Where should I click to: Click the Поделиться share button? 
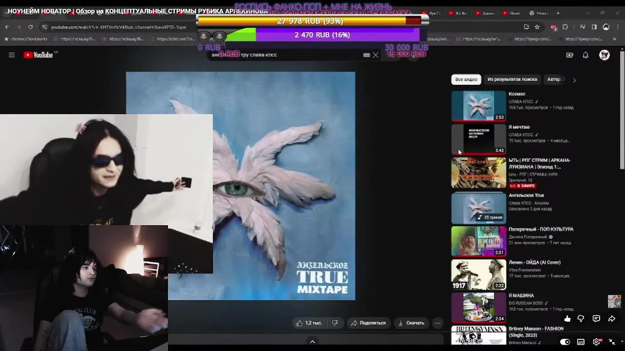coord(369,323)
